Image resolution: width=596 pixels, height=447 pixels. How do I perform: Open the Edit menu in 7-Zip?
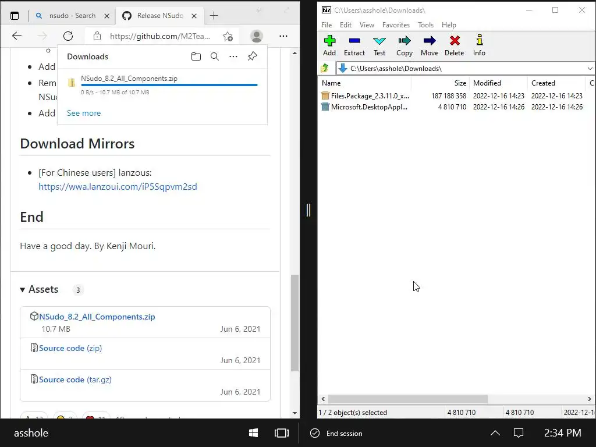pyautogui.click(x=346, y=24)
